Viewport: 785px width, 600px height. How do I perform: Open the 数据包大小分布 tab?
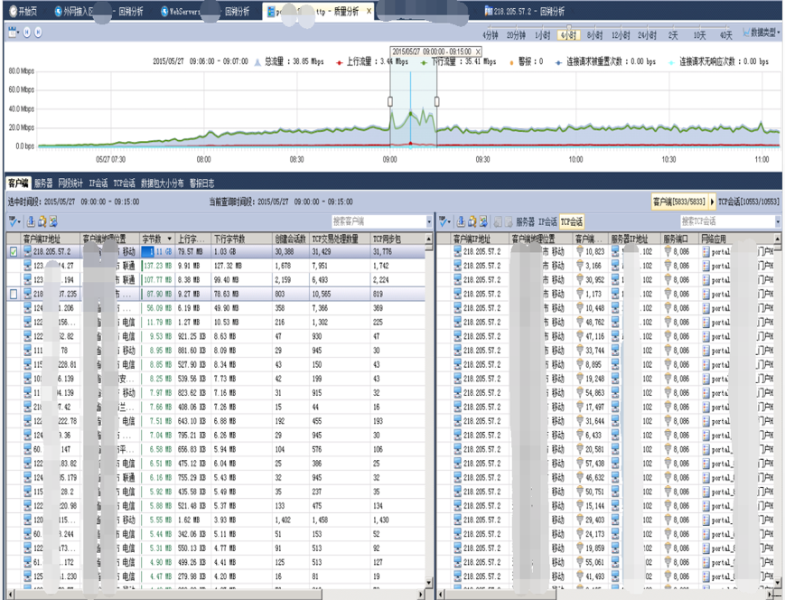(x=163, y=182)
